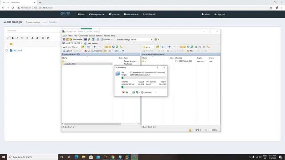The width and height of the screenshot is (285, 160).
Task: Click the red delete X in the local toolbar
Action: point(85,51)
